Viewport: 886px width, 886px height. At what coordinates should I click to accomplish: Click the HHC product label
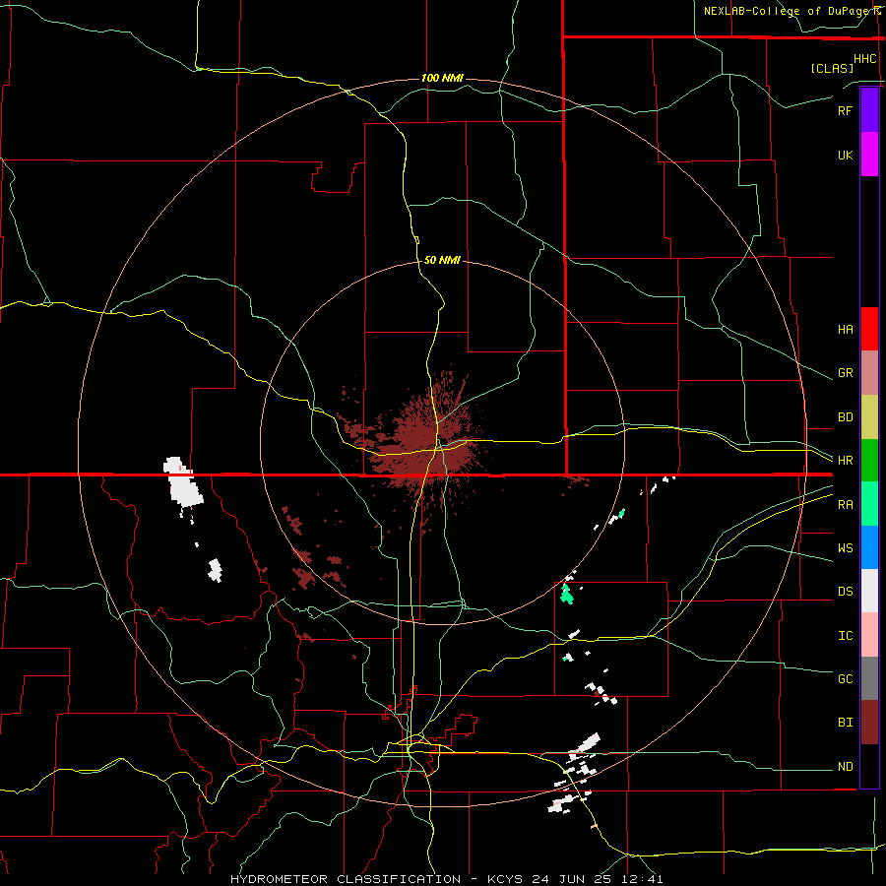(865, 59)
